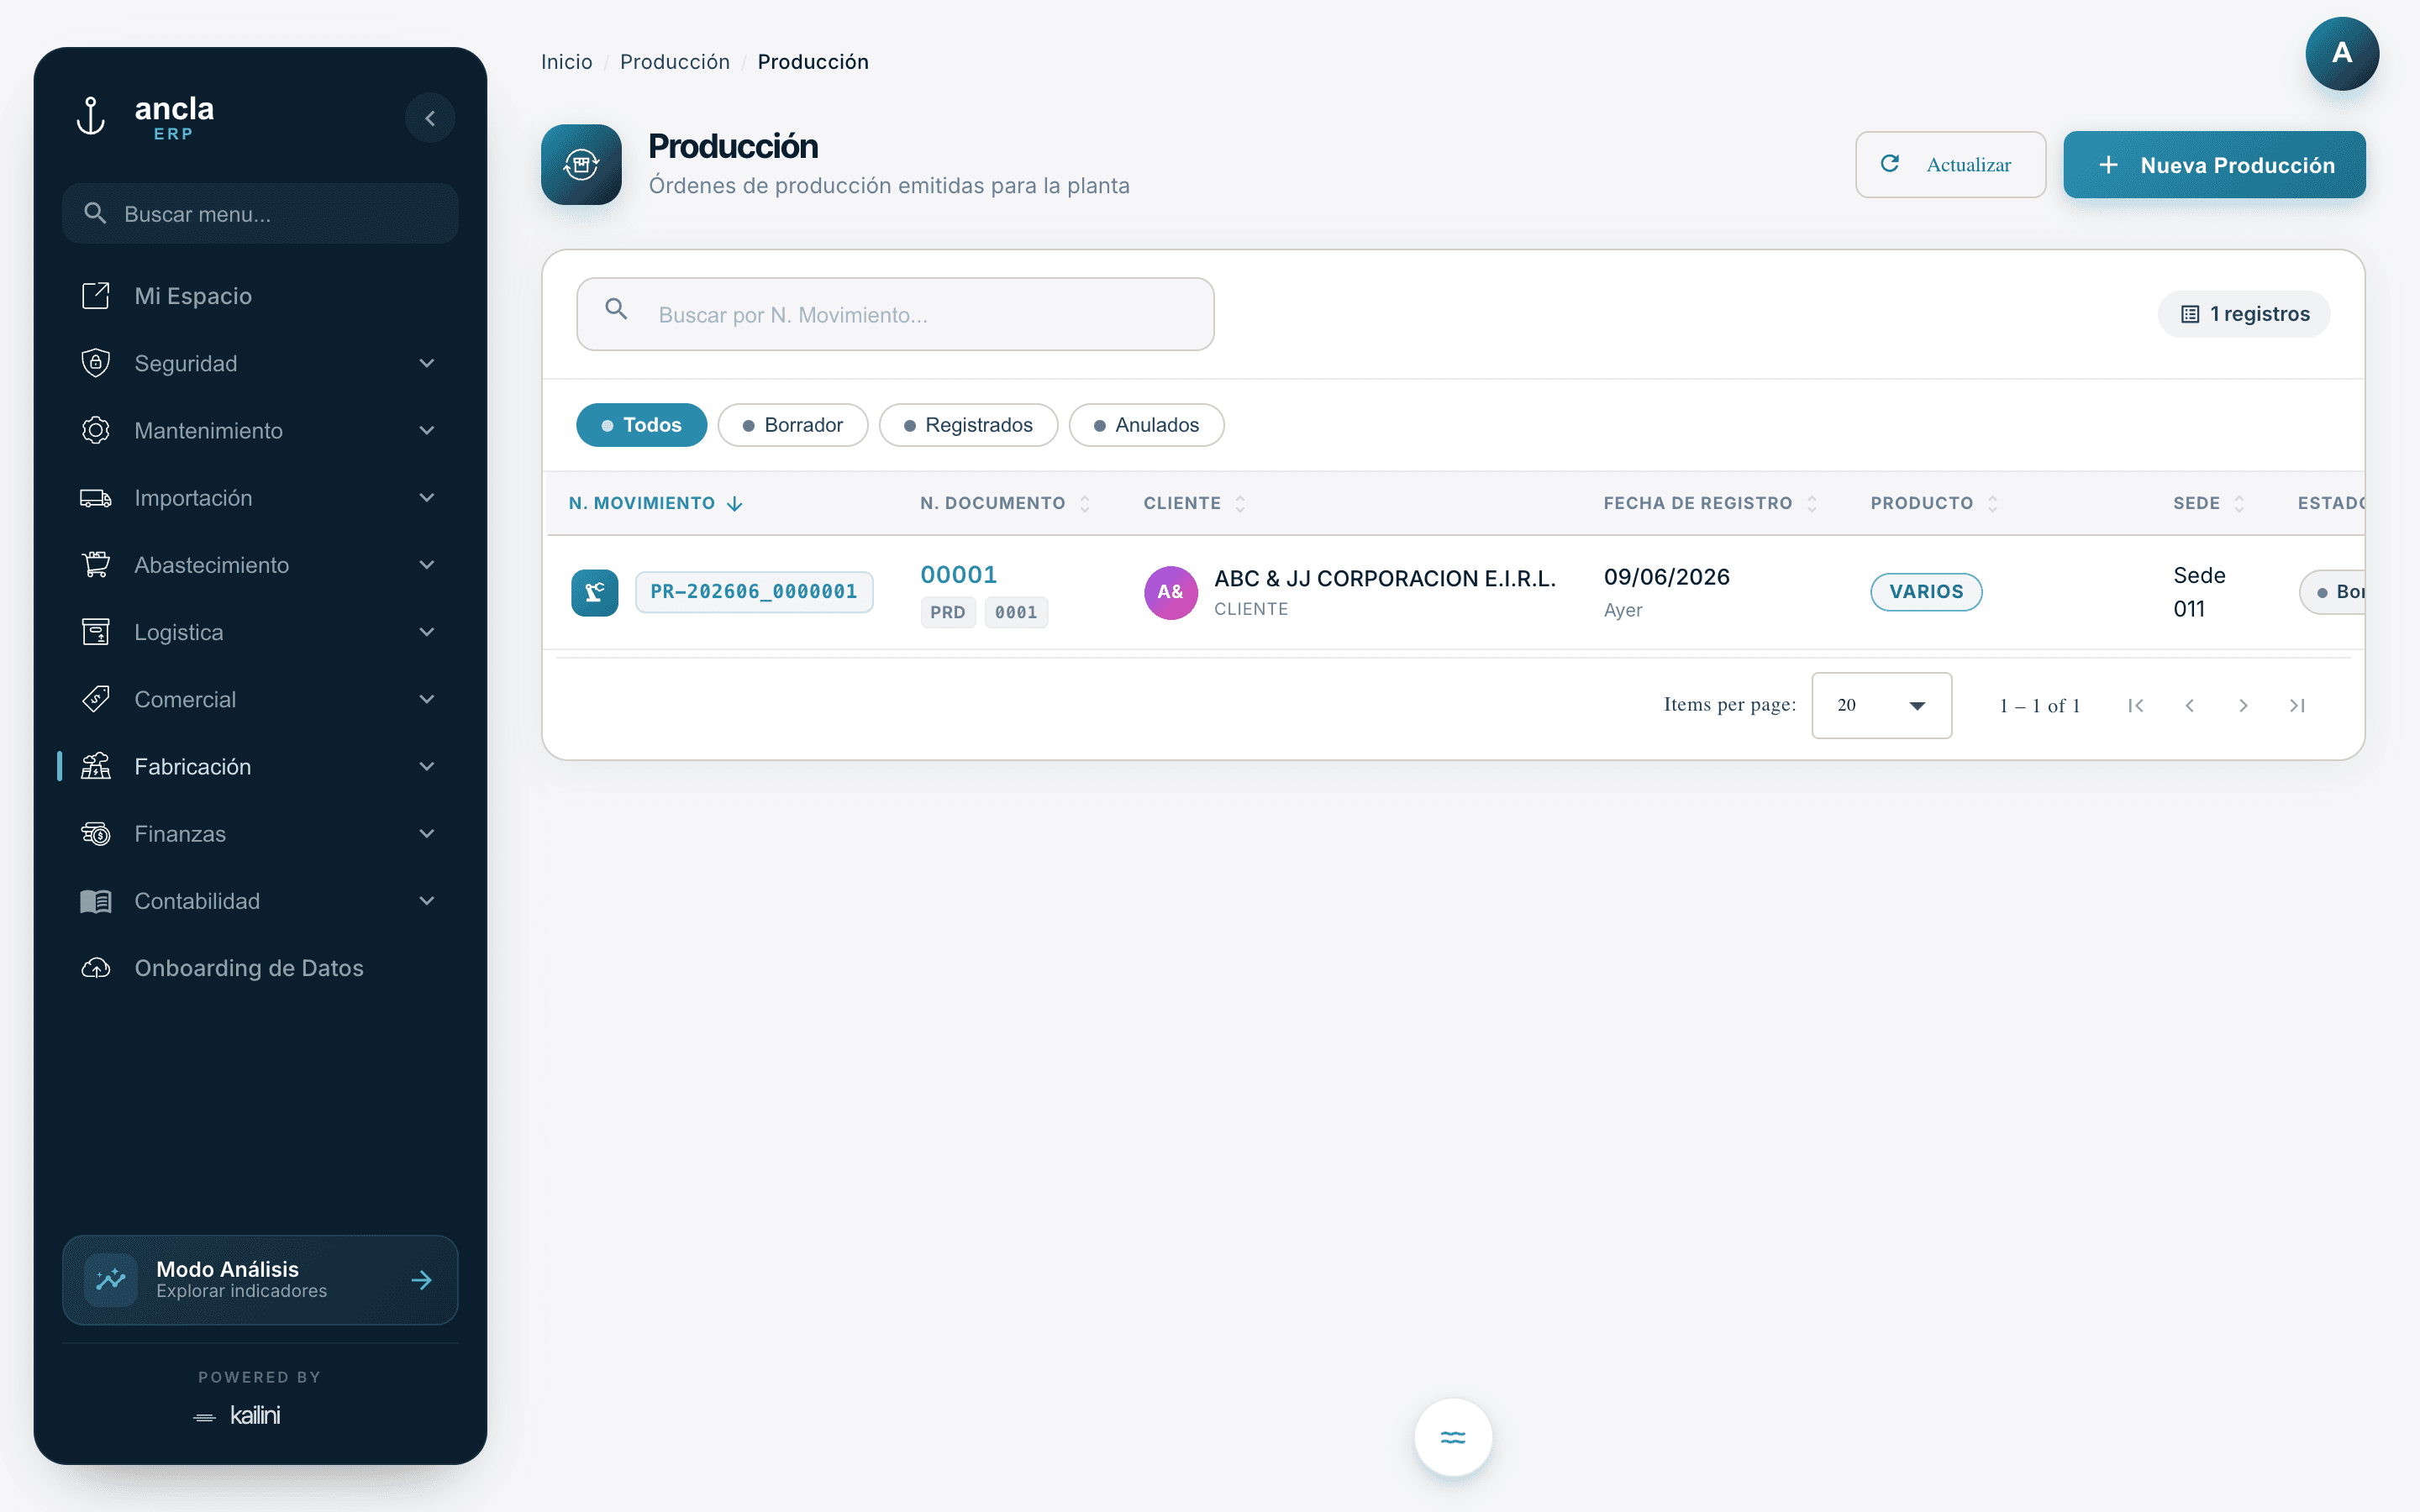Click the PRD document tag
This screenshot has height=1512, width=2420.
pyautogui.click(x=948, y=612)
